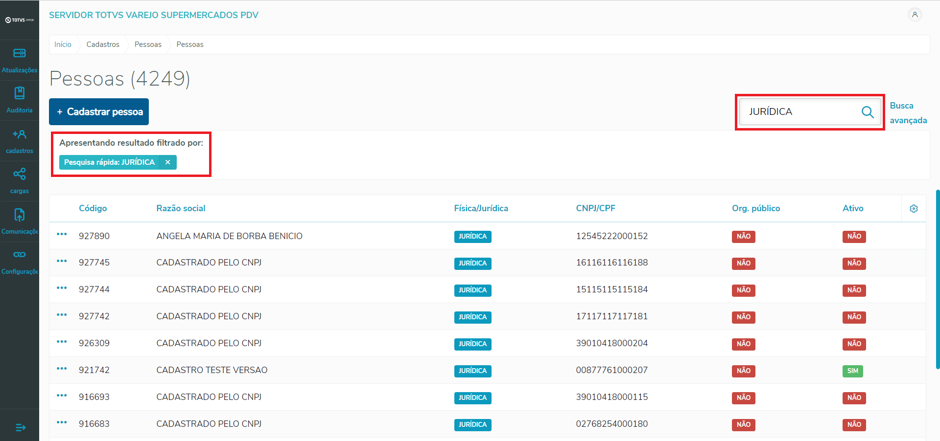This screenshot has width=940, height=441.
Task: Open row actions for código 927745
Action: tap(62, 261)
